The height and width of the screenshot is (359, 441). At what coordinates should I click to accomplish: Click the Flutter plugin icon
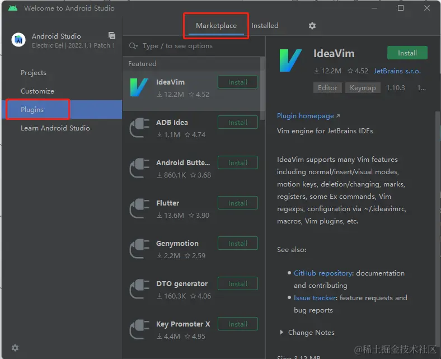(x=139, y=208)
